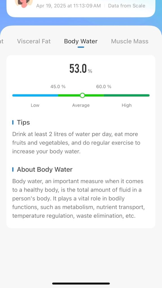Tap the home indicator bar at bottom

click(81, 283)
